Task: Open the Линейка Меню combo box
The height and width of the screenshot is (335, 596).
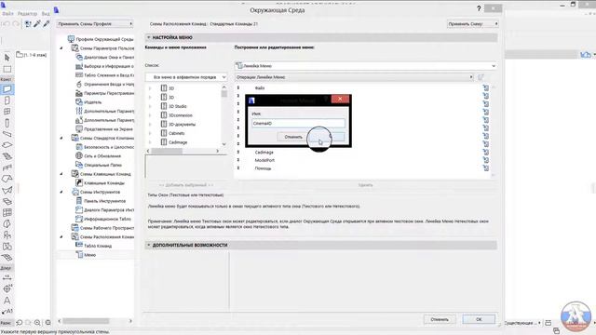Action: pyautogui.click(x=365, y=66)
